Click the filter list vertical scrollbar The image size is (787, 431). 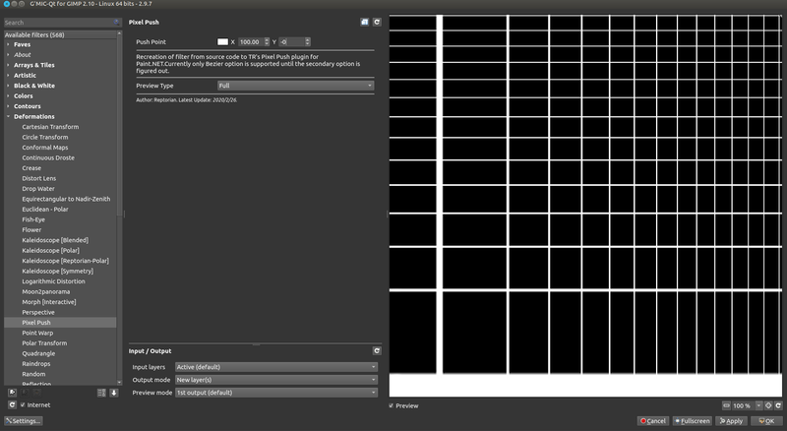point(119,126)
